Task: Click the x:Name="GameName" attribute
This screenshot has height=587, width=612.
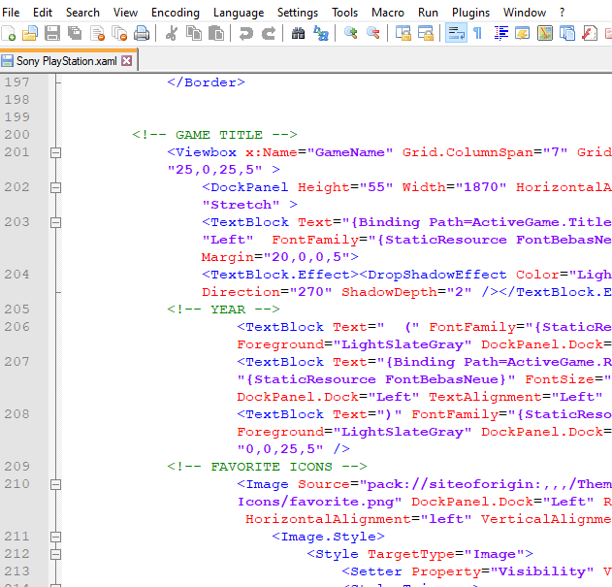Action: 319,152
